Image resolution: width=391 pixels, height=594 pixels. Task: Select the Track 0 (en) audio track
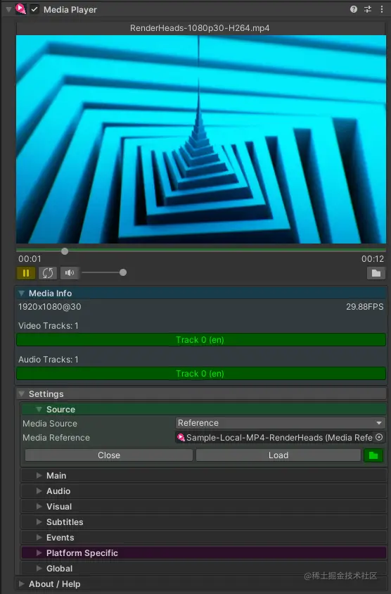pyautogui.click(x=200, y=373)
